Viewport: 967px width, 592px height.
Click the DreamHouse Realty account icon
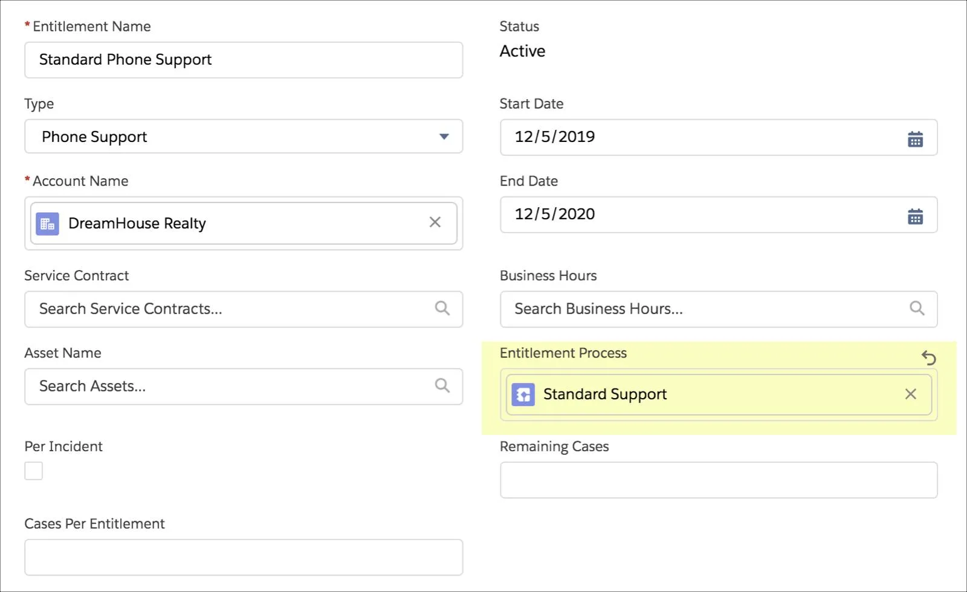[x=47, y=224]
